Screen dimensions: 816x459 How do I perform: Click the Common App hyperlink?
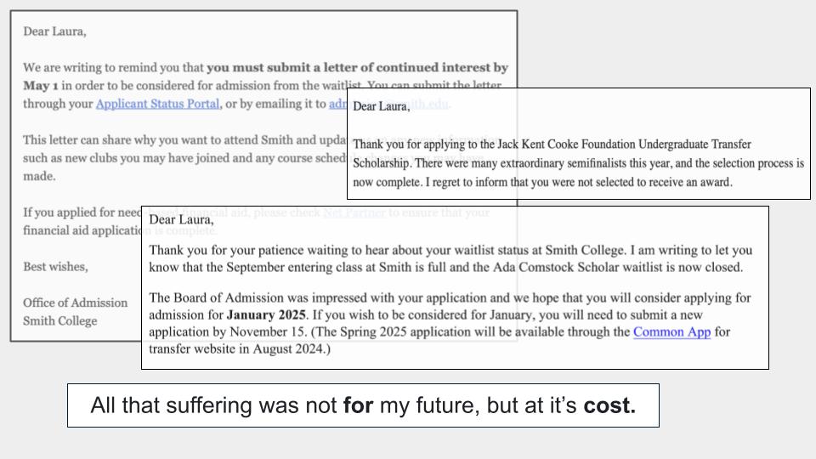pos(671,332)
